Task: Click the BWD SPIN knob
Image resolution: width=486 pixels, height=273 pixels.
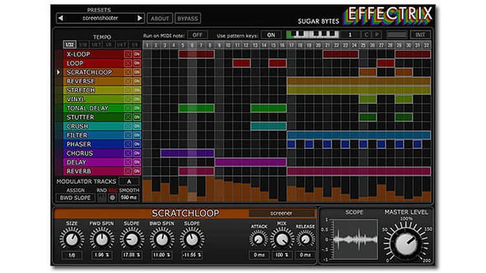Action: pyautogui.click(x=161, y=239)
